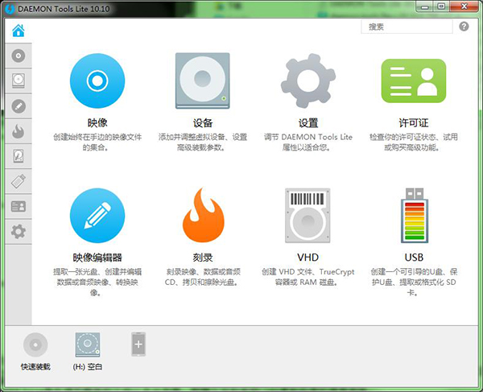Screen dimensions: 483x392
Task: Click the 设备 title text
Action: pos(203,123)
